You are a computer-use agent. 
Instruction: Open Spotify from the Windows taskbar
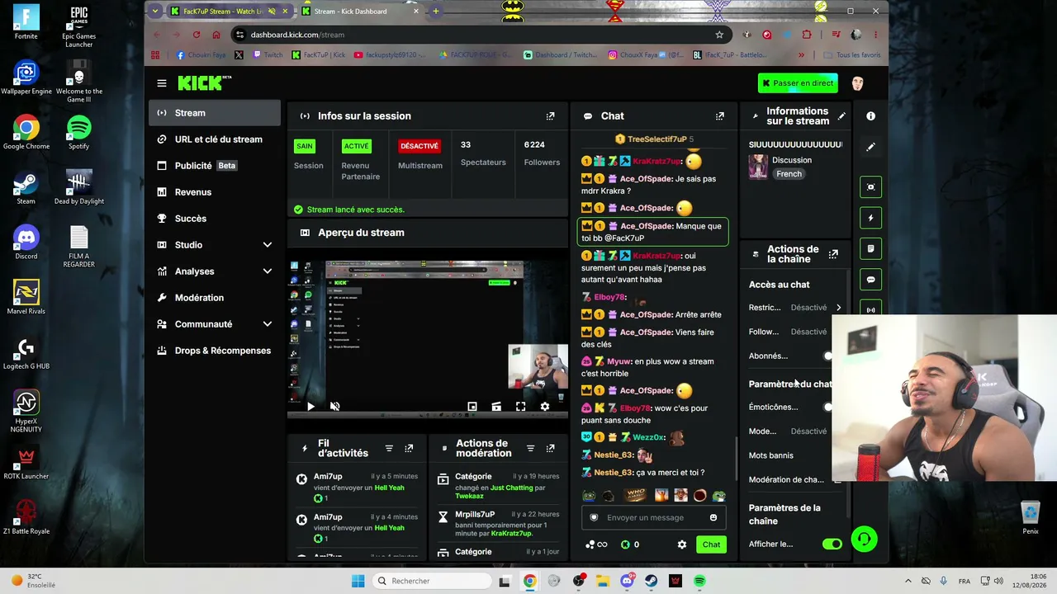(699, 582)
